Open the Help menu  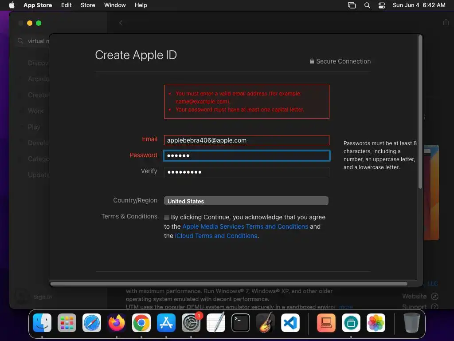(141, 5)
